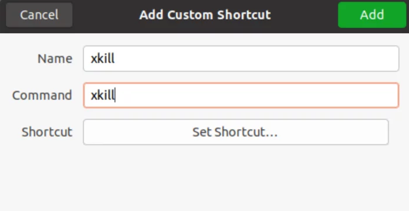Confirm with the green Add button
409x211 pixels.
(372, 15)
